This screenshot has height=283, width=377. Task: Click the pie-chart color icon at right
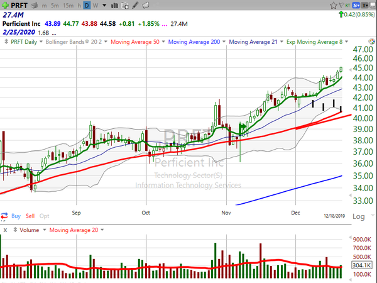[x=371, y=42]
